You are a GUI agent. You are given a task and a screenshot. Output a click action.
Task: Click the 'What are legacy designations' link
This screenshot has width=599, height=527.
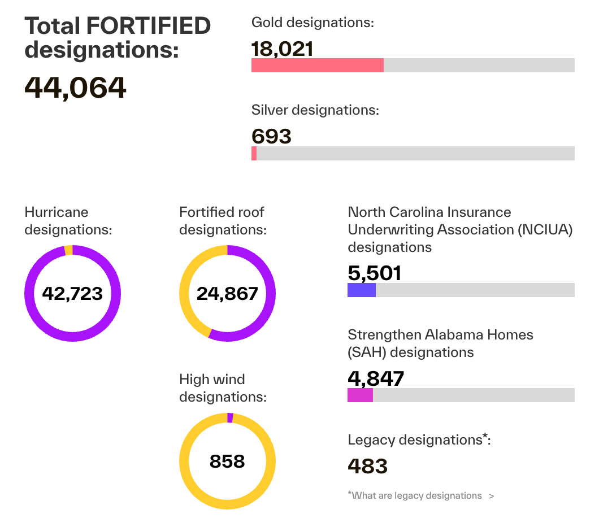[x=414, y=495]
